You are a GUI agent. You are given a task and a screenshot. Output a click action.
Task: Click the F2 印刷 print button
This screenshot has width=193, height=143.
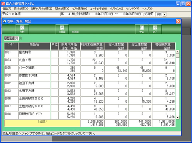(22, 29)
